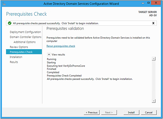Click the Installation step in sidebar
Screen dimensions: 163x119
pyautogui.click(x=16, y=57)
